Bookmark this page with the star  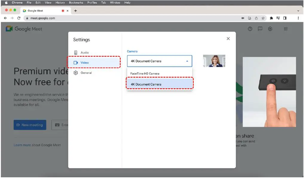click(263, 18)
